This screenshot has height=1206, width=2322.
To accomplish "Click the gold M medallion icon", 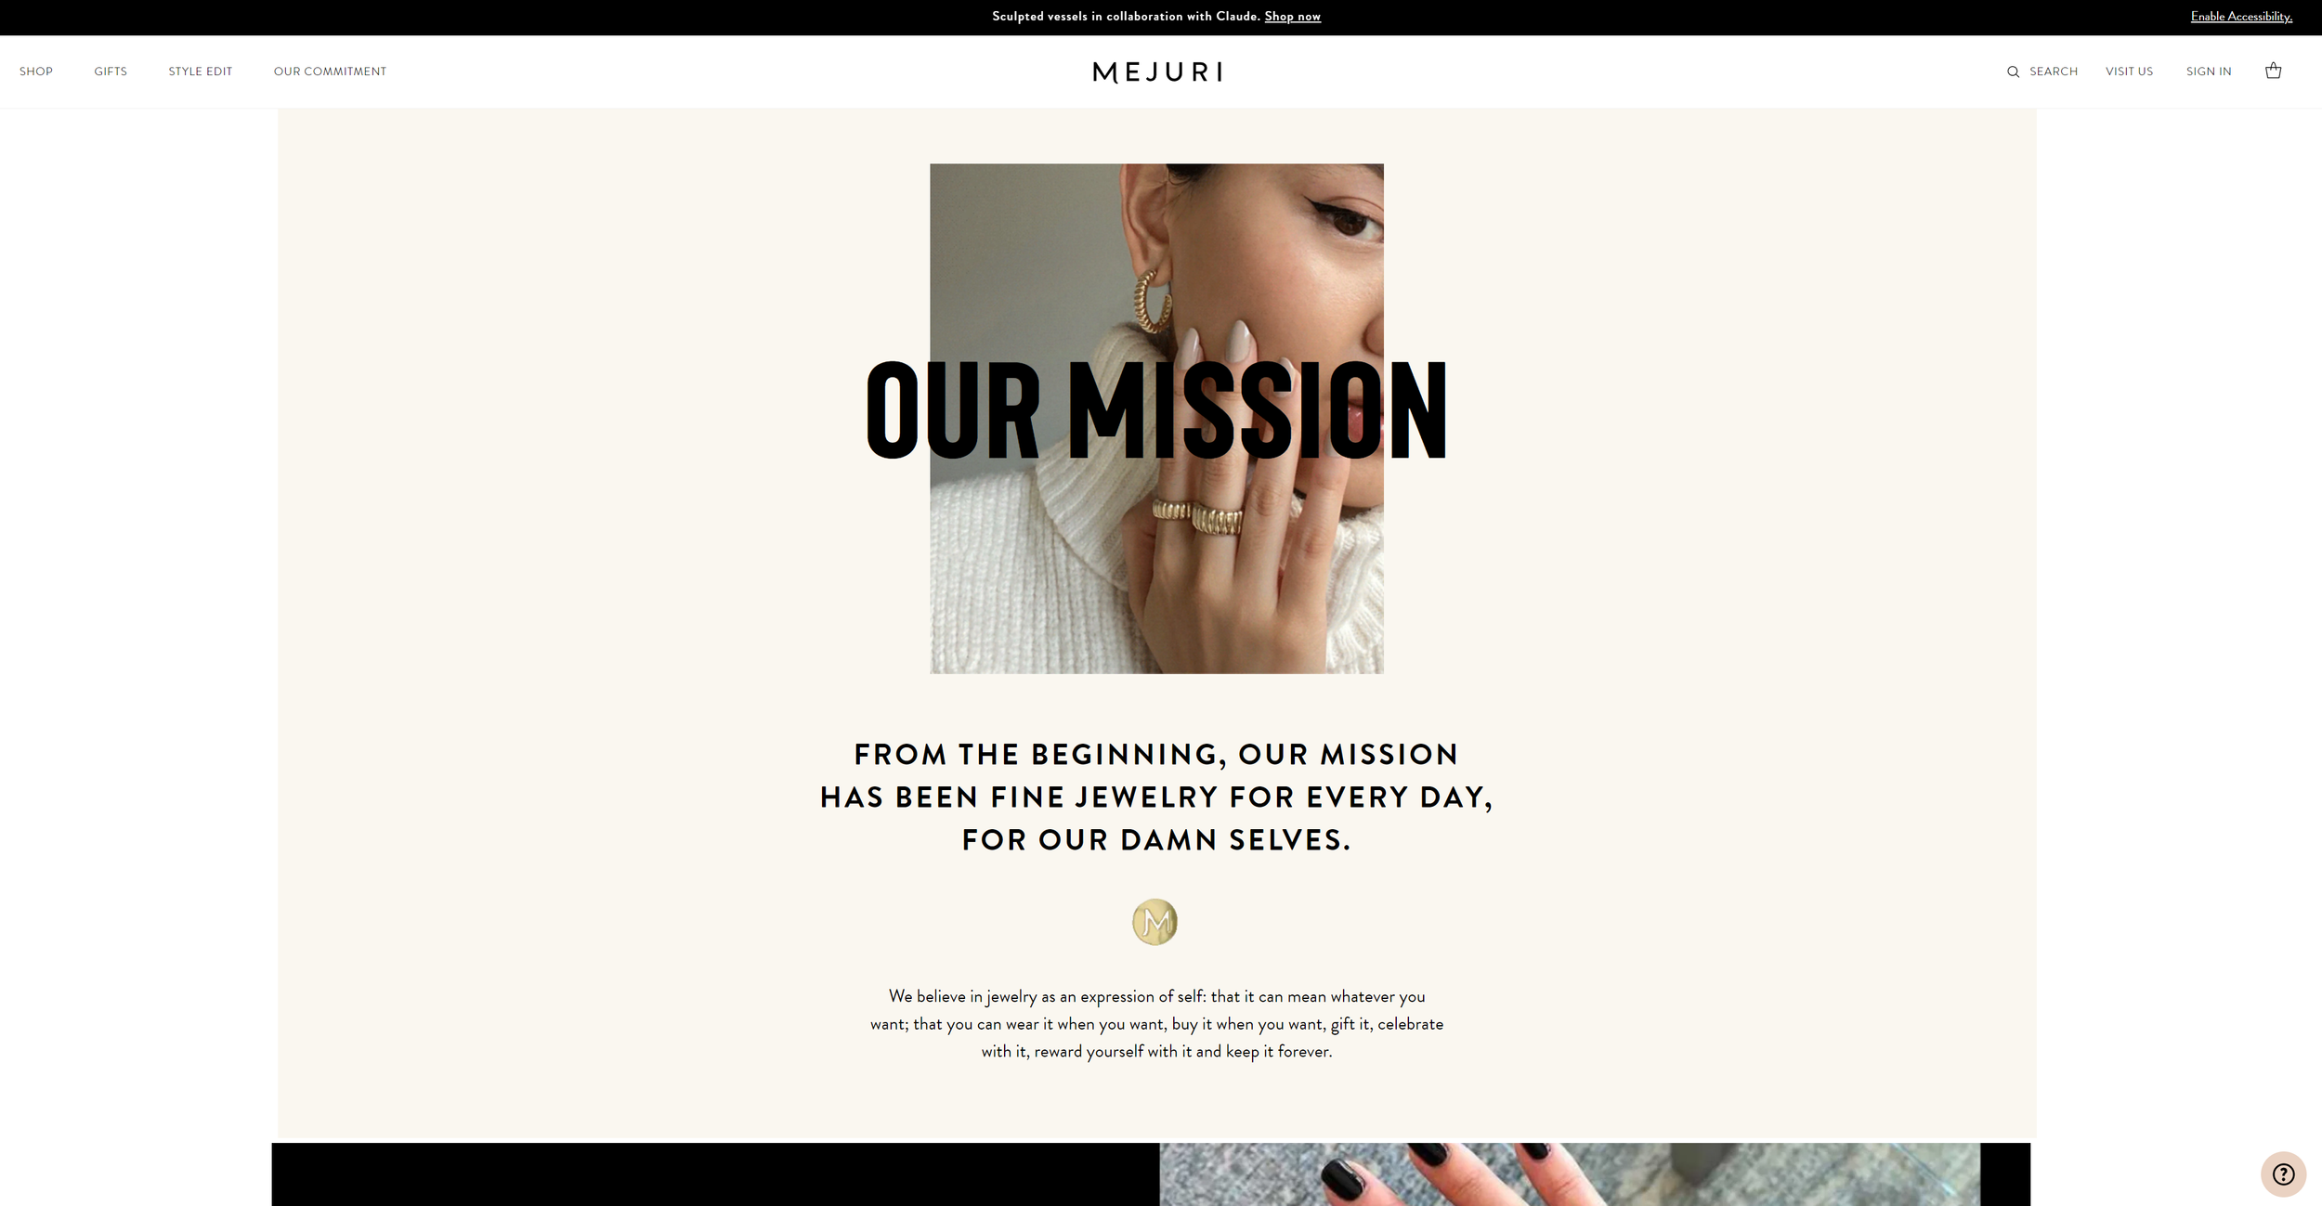I will (x=1154, y=922).
